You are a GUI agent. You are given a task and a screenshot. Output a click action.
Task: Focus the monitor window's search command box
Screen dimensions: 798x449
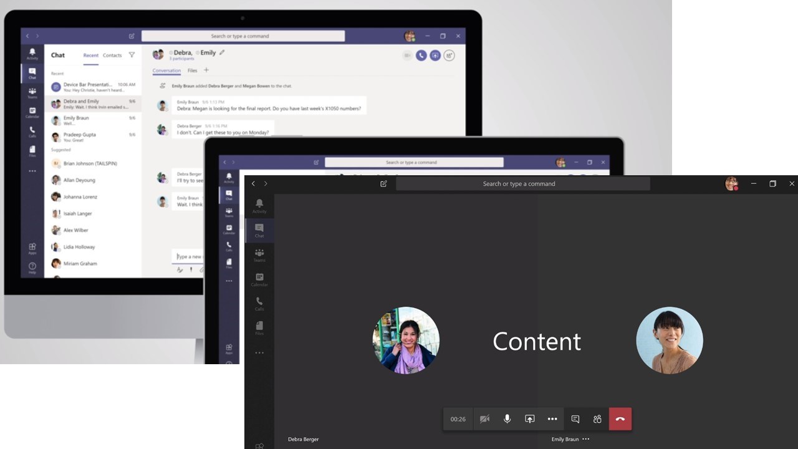click(x=243, y=36)
